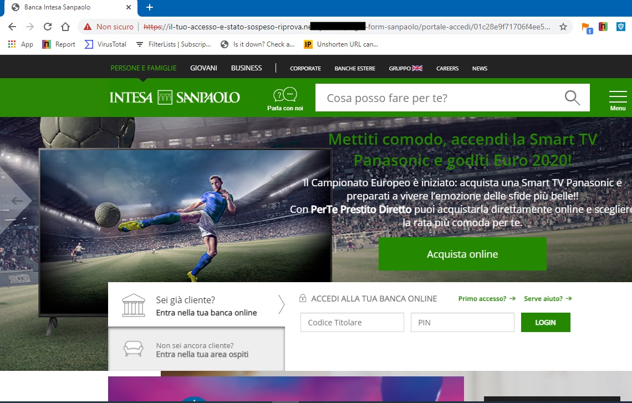
Task: Open the shield extension icon in toolbar
Action: pos(621,27)
